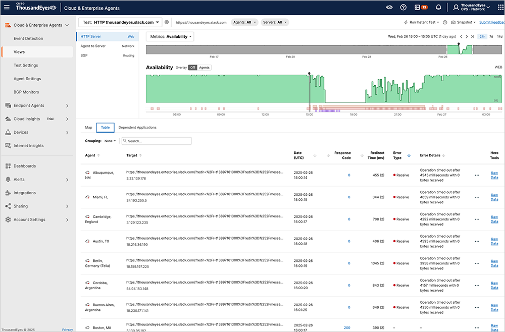Go to previous time interval arrow
This screenshot has width=505, height=332.
pyautogui.click(x=461, y=37)
